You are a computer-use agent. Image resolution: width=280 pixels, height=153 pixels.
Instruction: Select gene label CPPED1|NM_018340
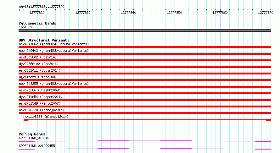34,138
